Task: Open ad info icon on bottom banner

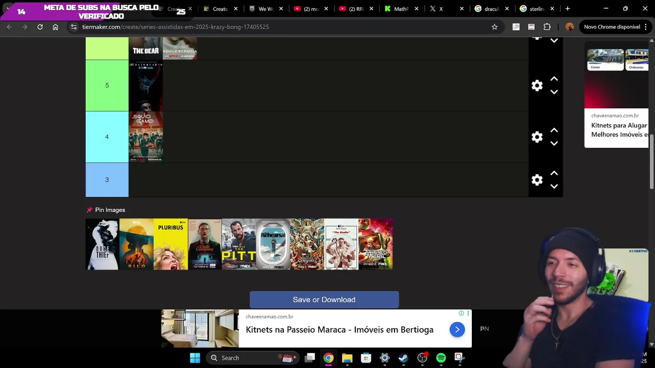Action: (x=461, y=313)
